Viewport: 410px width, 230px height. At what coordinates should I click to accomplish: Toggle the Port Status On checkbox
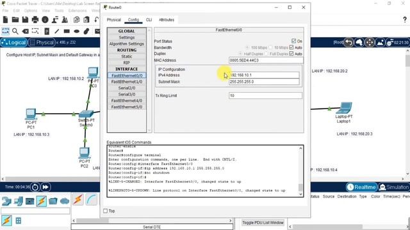tap(293, 41)
